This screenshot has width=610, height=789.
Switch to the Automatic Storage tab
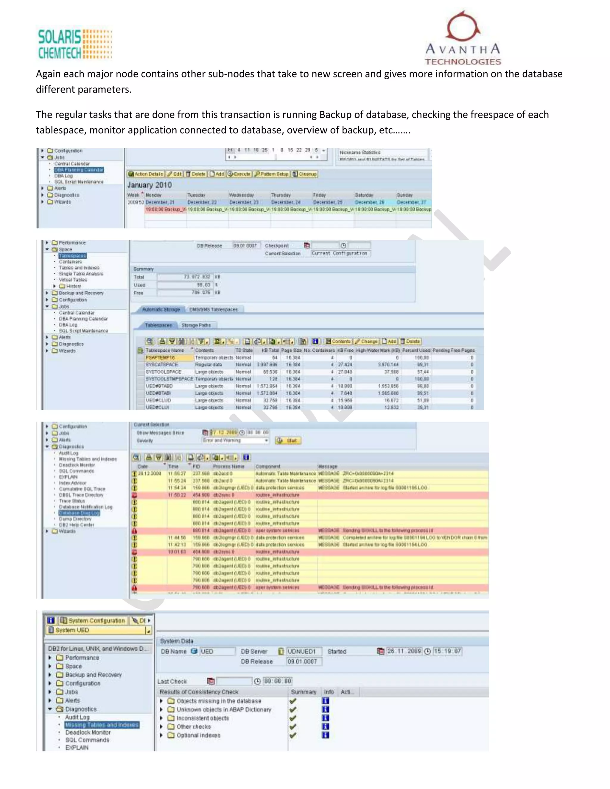[x=161, y=310]
